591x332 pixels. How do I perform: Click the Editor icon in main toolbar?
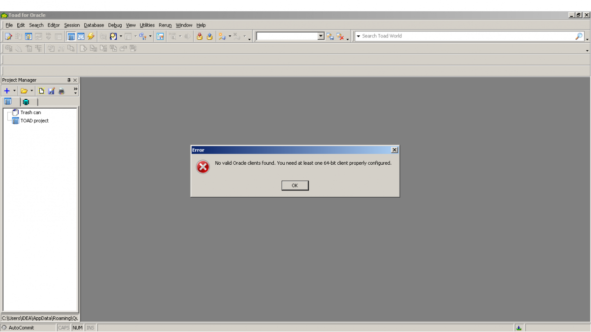coord(8,36)
